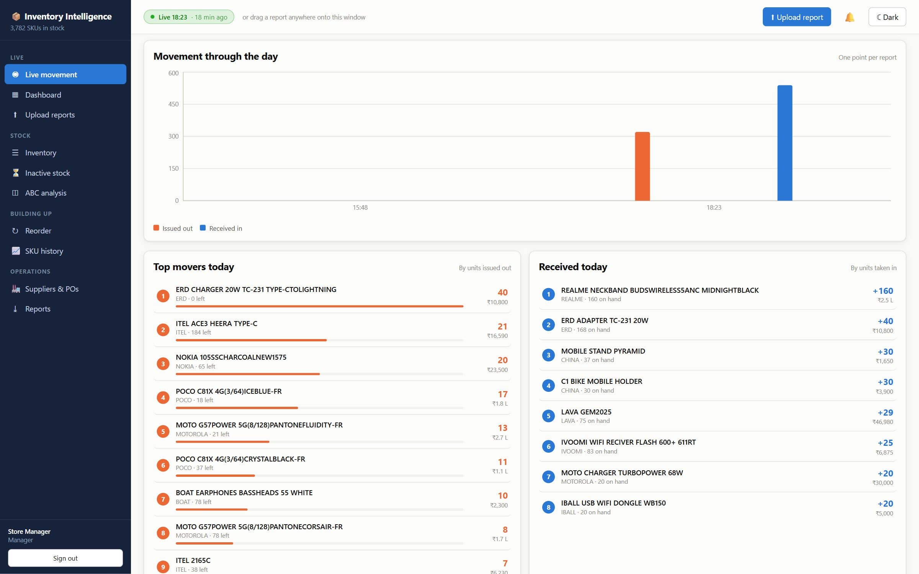Click the Sign out button
The width and height of the screenshot is (919, 574).
click(x=65, y=558)
